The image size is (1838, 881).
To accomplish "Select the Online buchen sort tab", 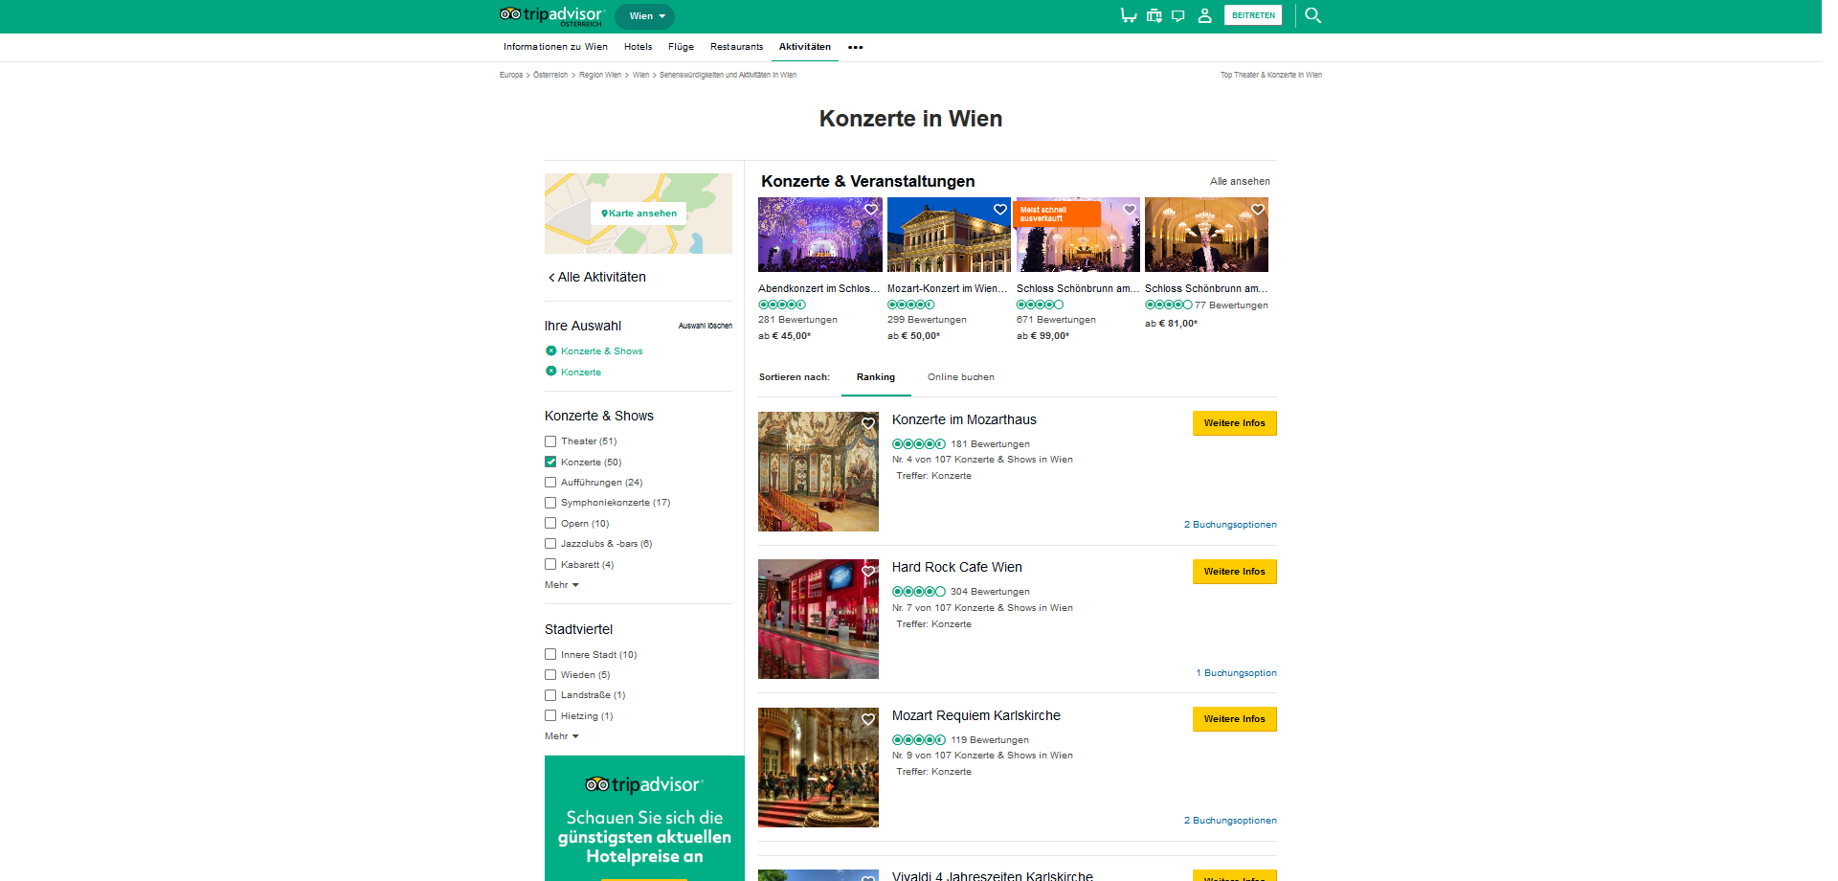I will [961, 377].
